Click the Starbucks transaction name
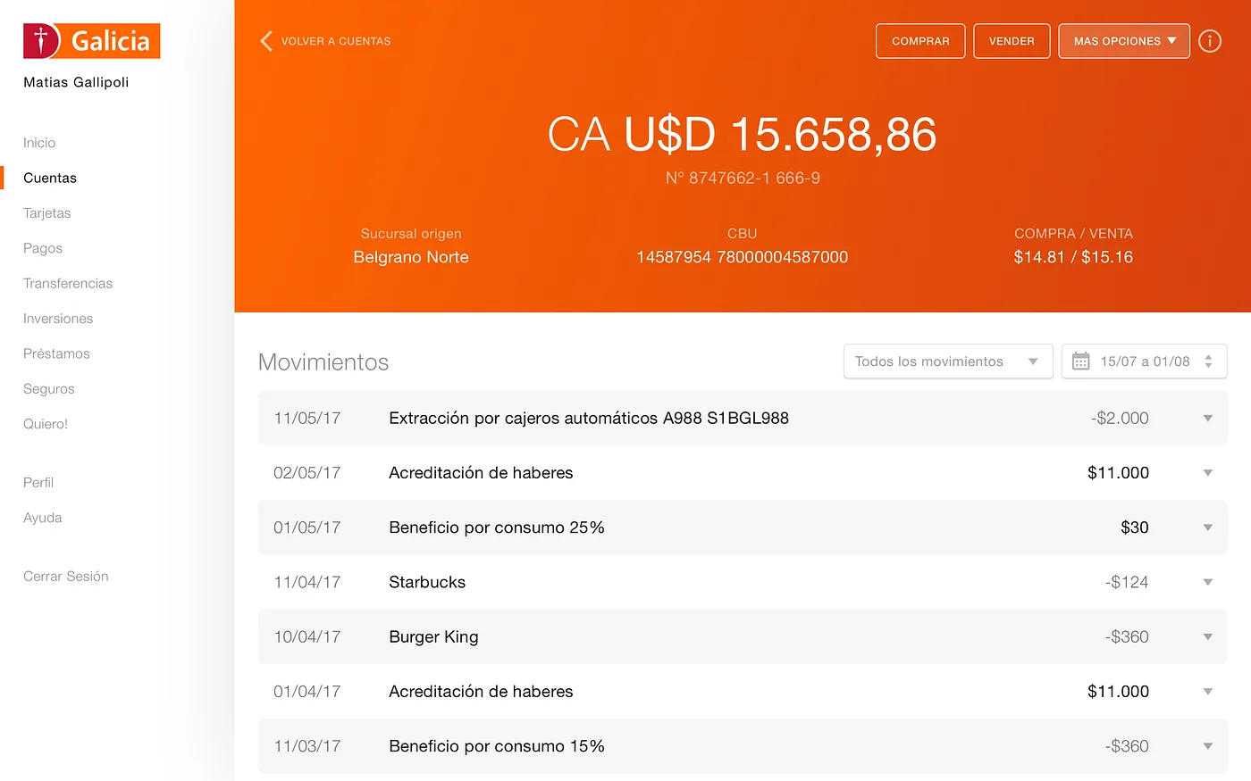Image resolution: width=1251 pixels, height=781 pixels. coord(427,582)
